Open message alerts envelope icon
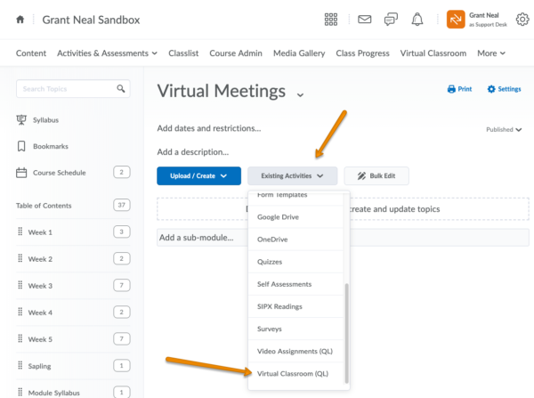 [364, 20]
